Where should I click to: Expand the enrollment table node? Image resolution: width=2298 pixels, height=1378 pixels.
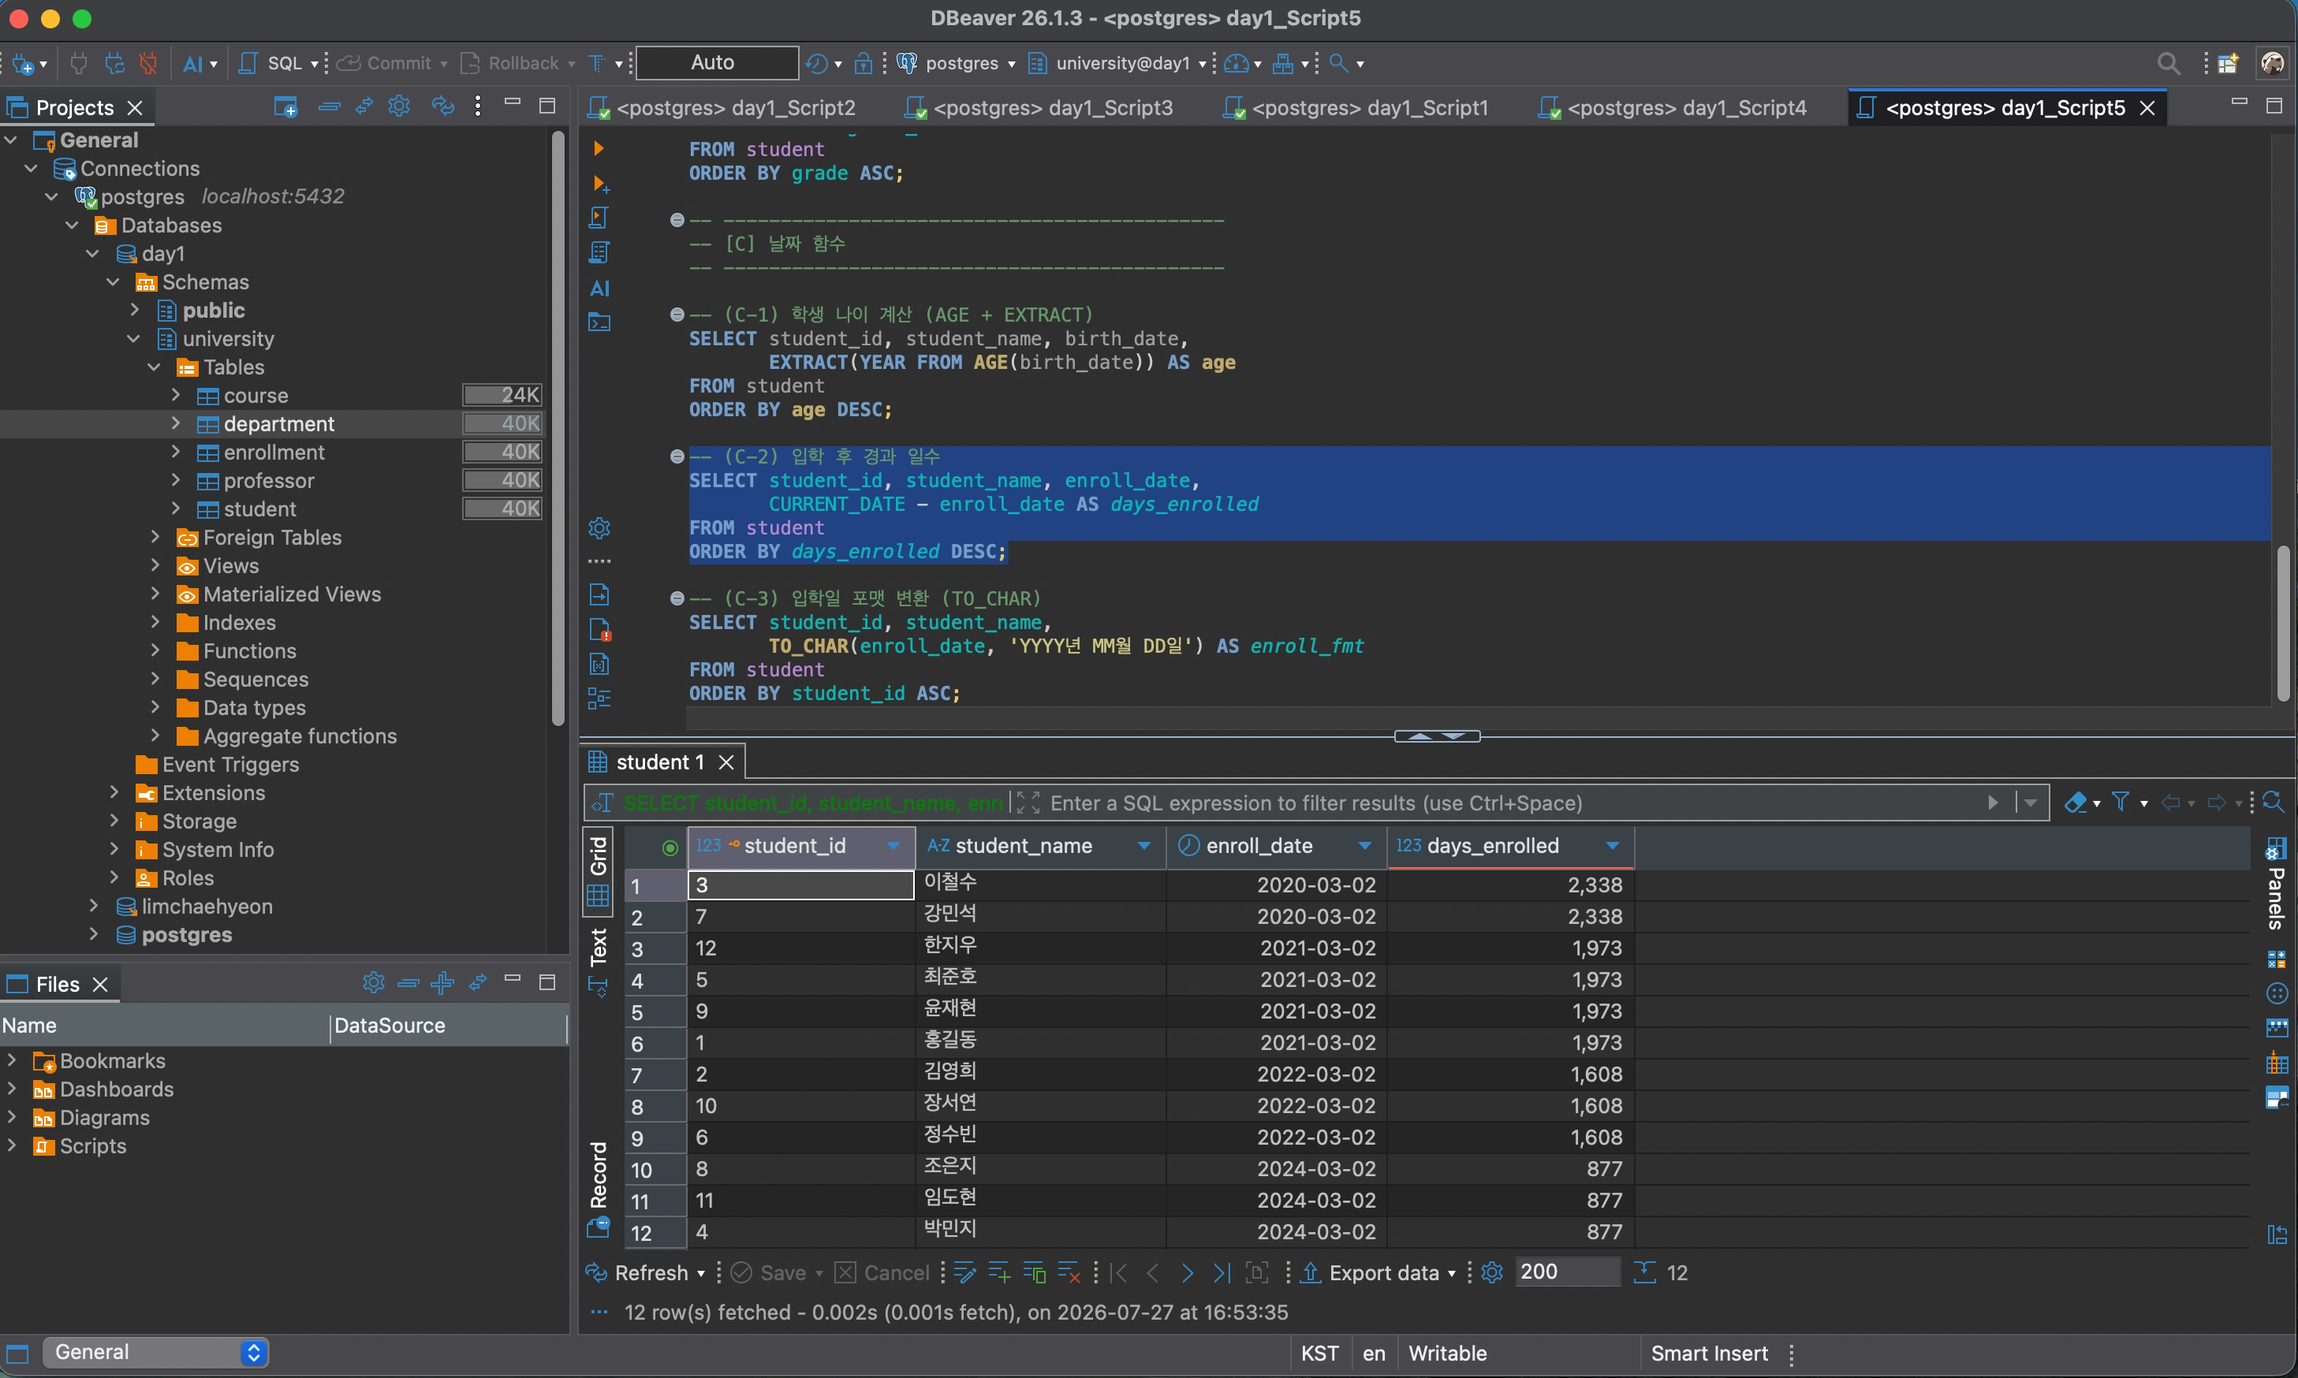coord(176,453)
